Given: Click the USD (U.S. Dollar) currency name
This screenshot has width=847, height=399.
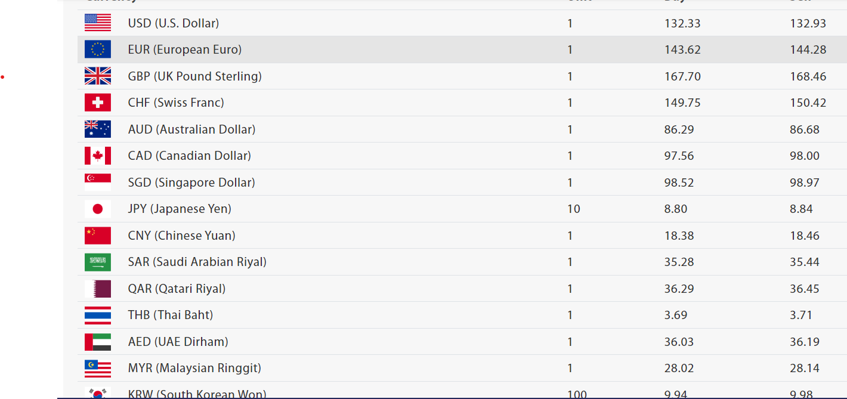Looking at the screenshot, I should click(x=174, y=23).
